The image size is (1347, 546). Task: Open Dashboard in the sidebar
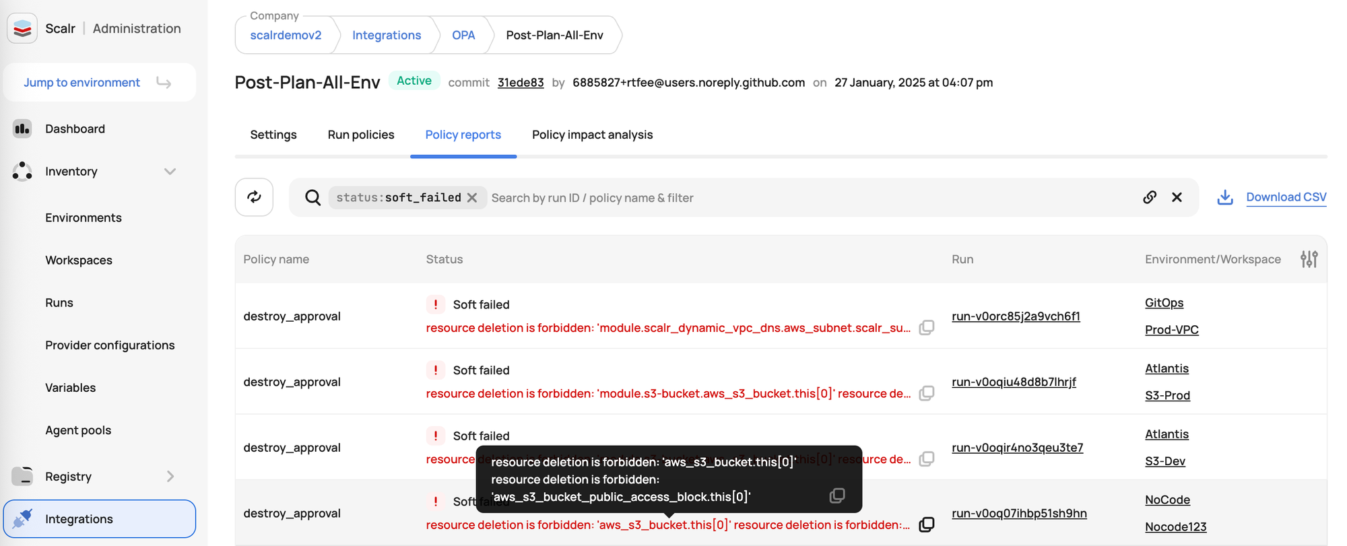75,129
